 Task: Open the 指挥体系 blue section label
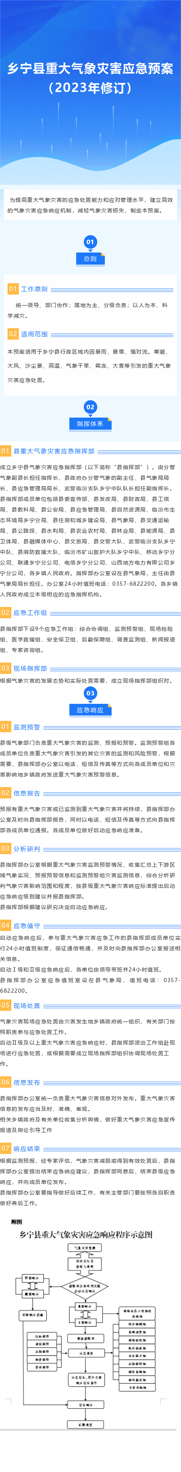(x=90, y=423)
